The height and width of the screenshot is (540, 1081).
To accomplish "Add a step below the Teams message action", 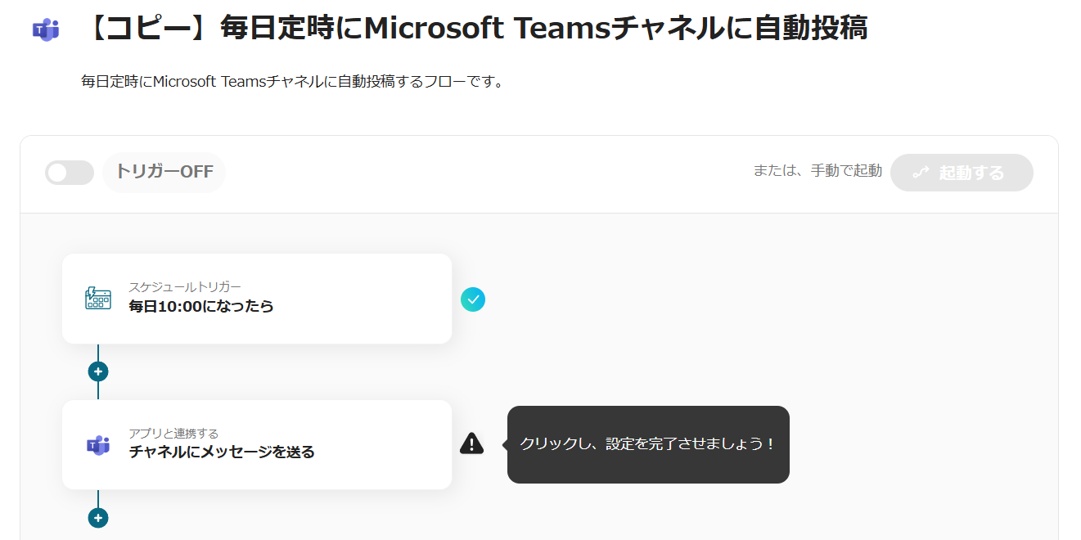I will coord(98,518).
